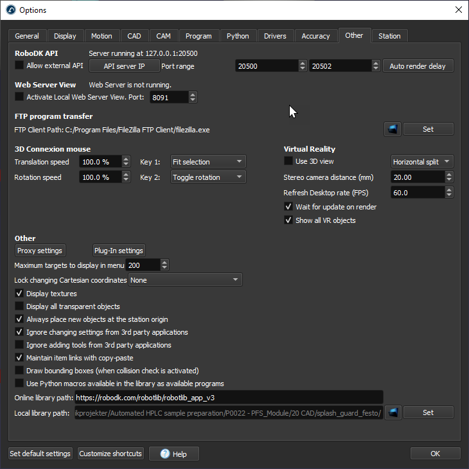Click the browse icon for FTP client path

click(x=393, y=129)
